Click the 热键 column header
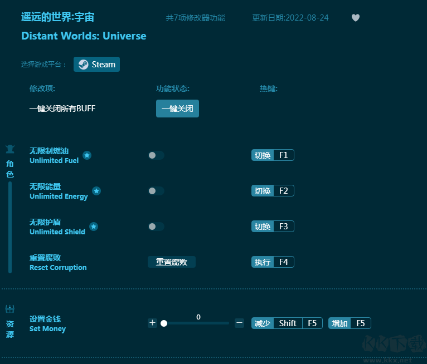 [x=269, y=88]
